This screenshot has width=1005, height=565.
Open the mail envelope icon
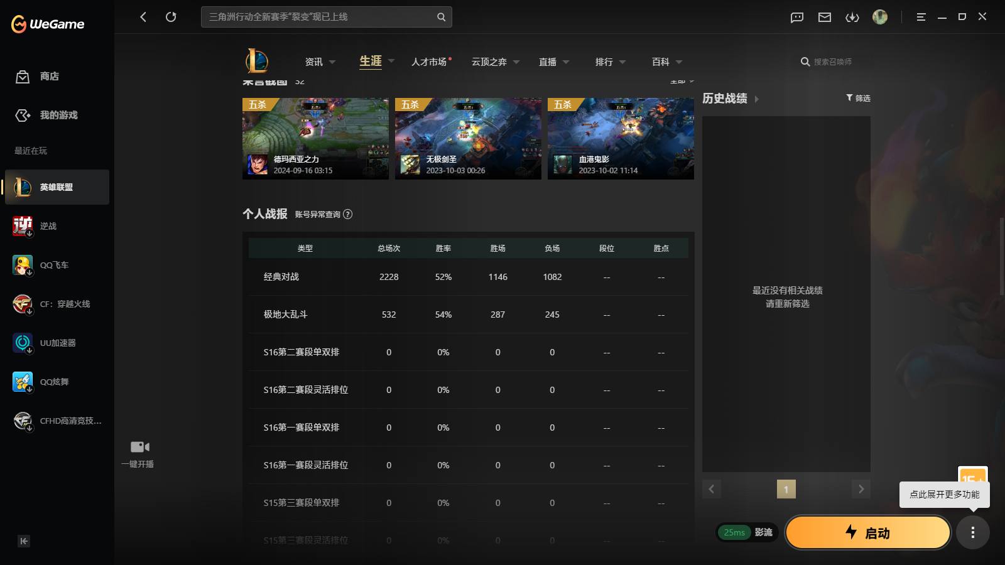(825, 17)
